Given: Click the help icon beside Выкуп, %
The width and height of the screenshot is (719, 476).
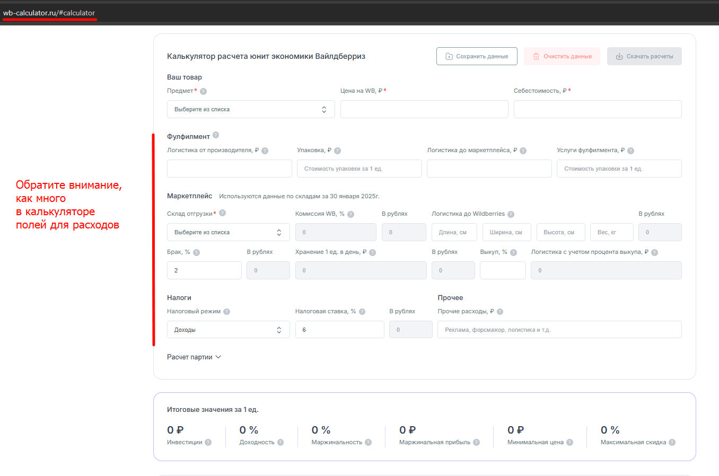Looking at the screenshot, I should point(514,252).
